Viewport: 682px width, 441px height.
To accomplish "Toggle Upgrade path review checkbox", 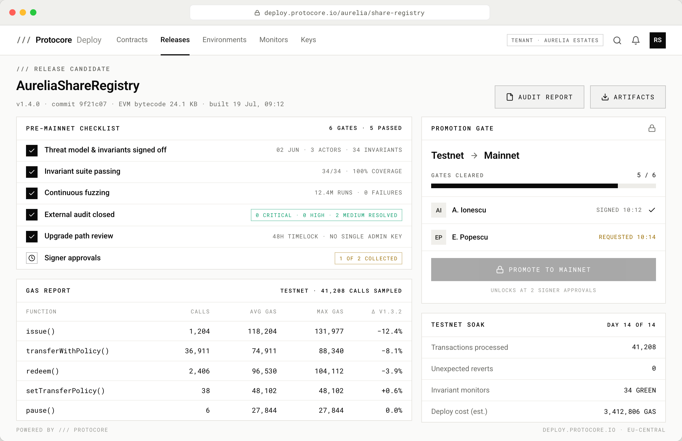I will pos(32,236).
